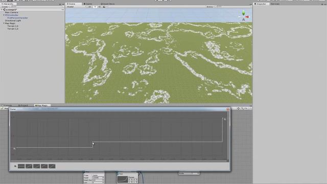
Task: Open the Create dropdown in Hierarchy
Action: point(5,7)
